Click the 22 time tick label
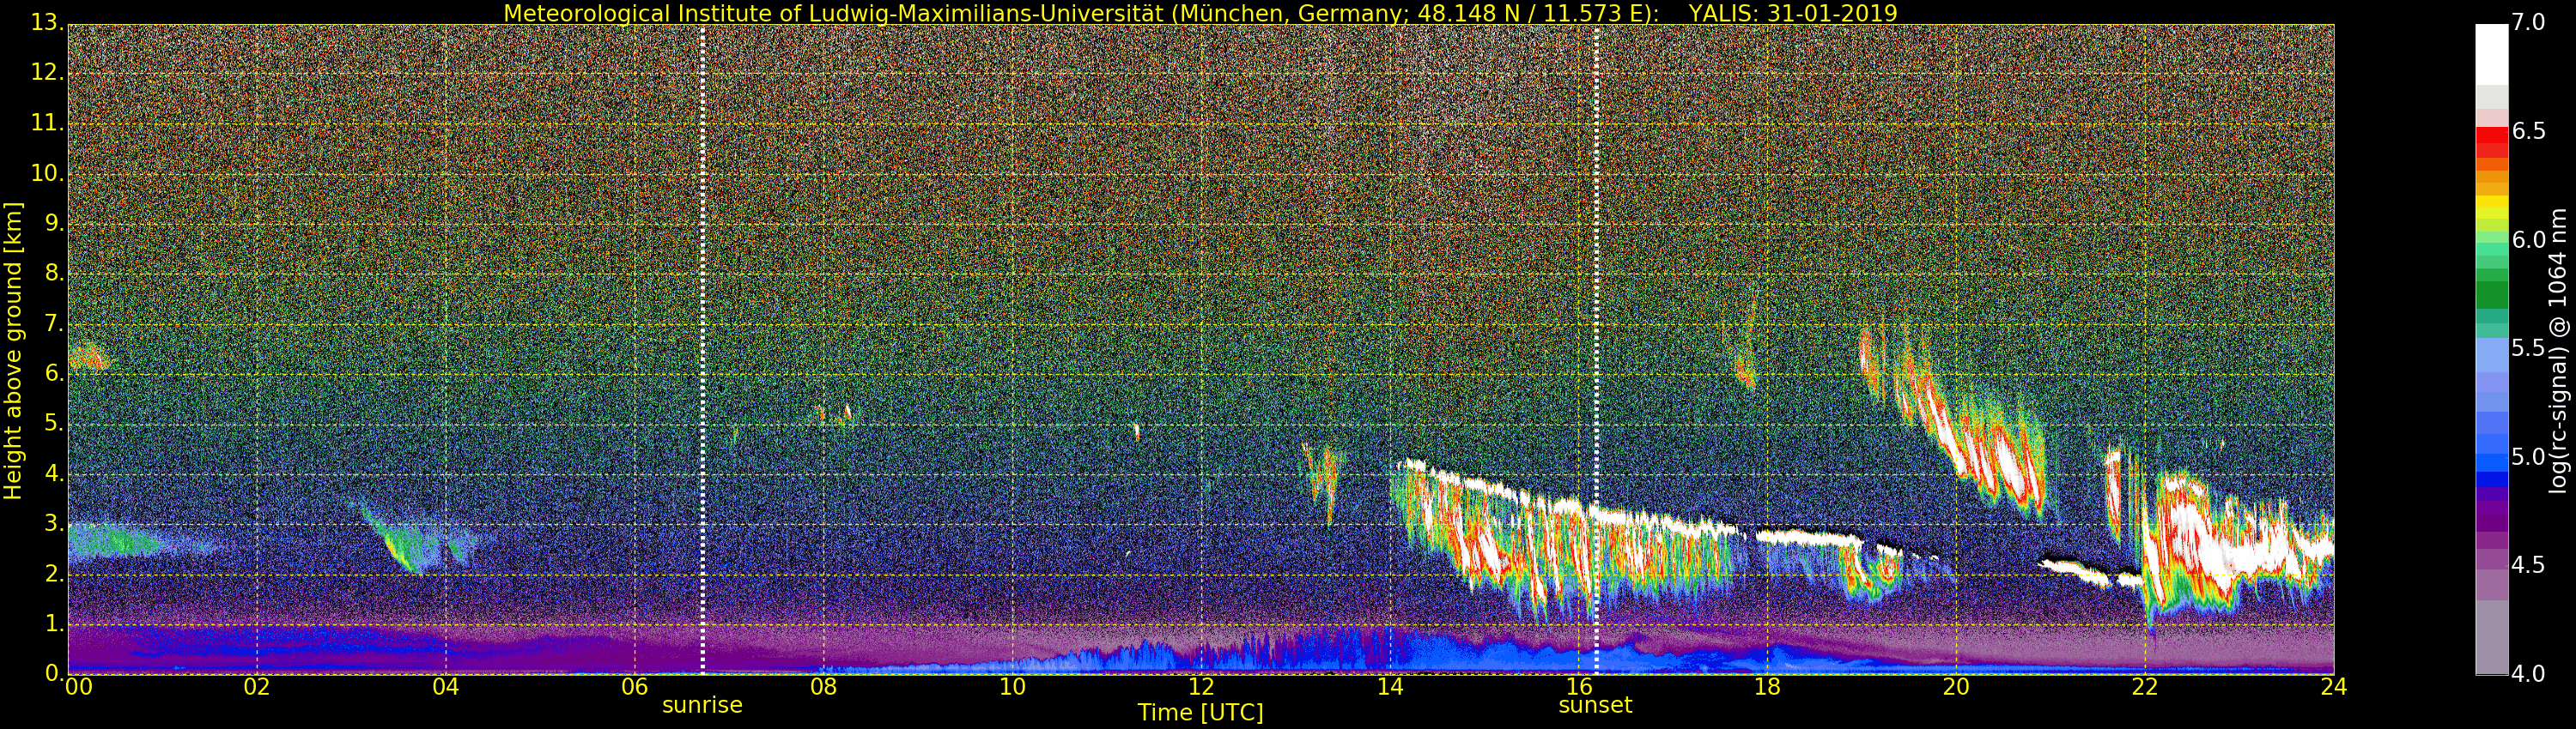Image resolution: width=2576 pixels, height=729 pixels. point(2145,687)
